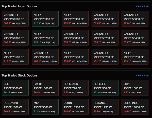Open RELIANCE 29SEP 1250 CE card
This screenshot has width=152, height=118.
point(105,107)
